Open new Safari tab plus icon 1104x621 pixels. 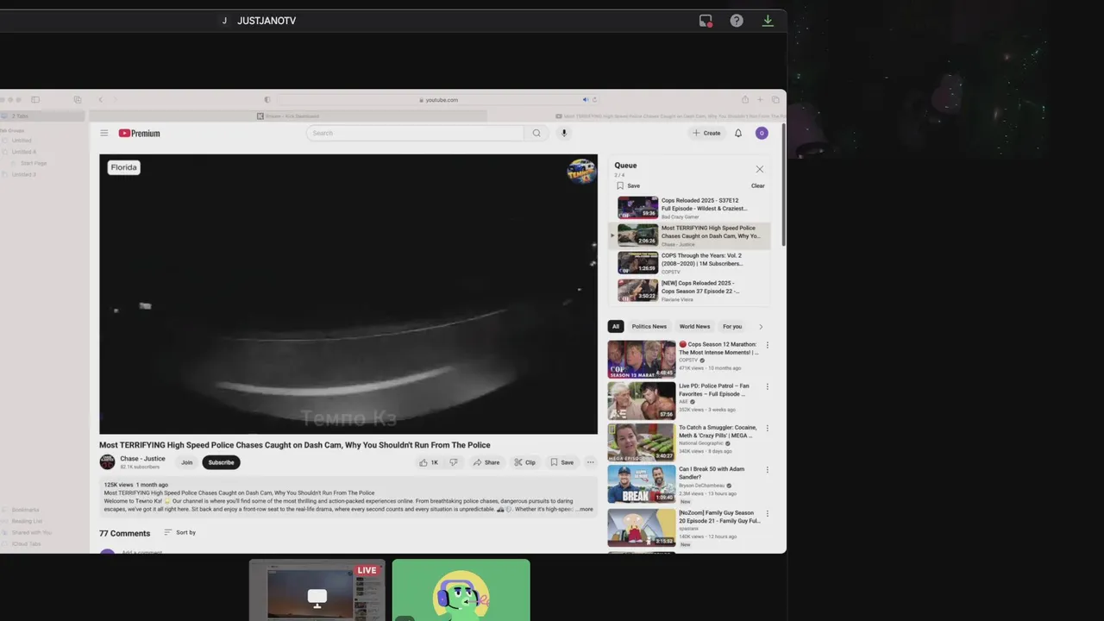click(760, 100)
